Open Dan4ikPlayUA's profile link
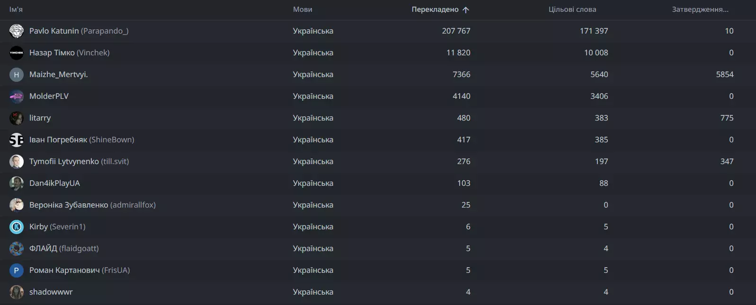The image size is (756, 305). (54, 183)
